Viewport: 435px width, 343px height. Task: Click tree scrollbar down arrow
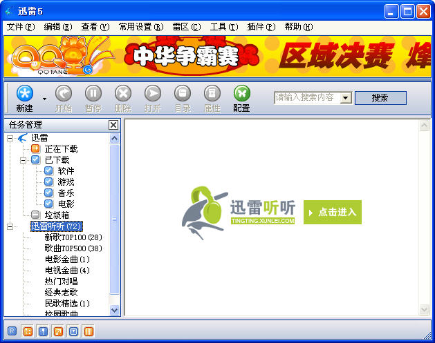point(115,310)
